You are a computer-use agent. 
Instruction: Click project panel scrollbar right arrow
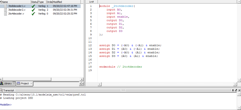pos(82,79)
